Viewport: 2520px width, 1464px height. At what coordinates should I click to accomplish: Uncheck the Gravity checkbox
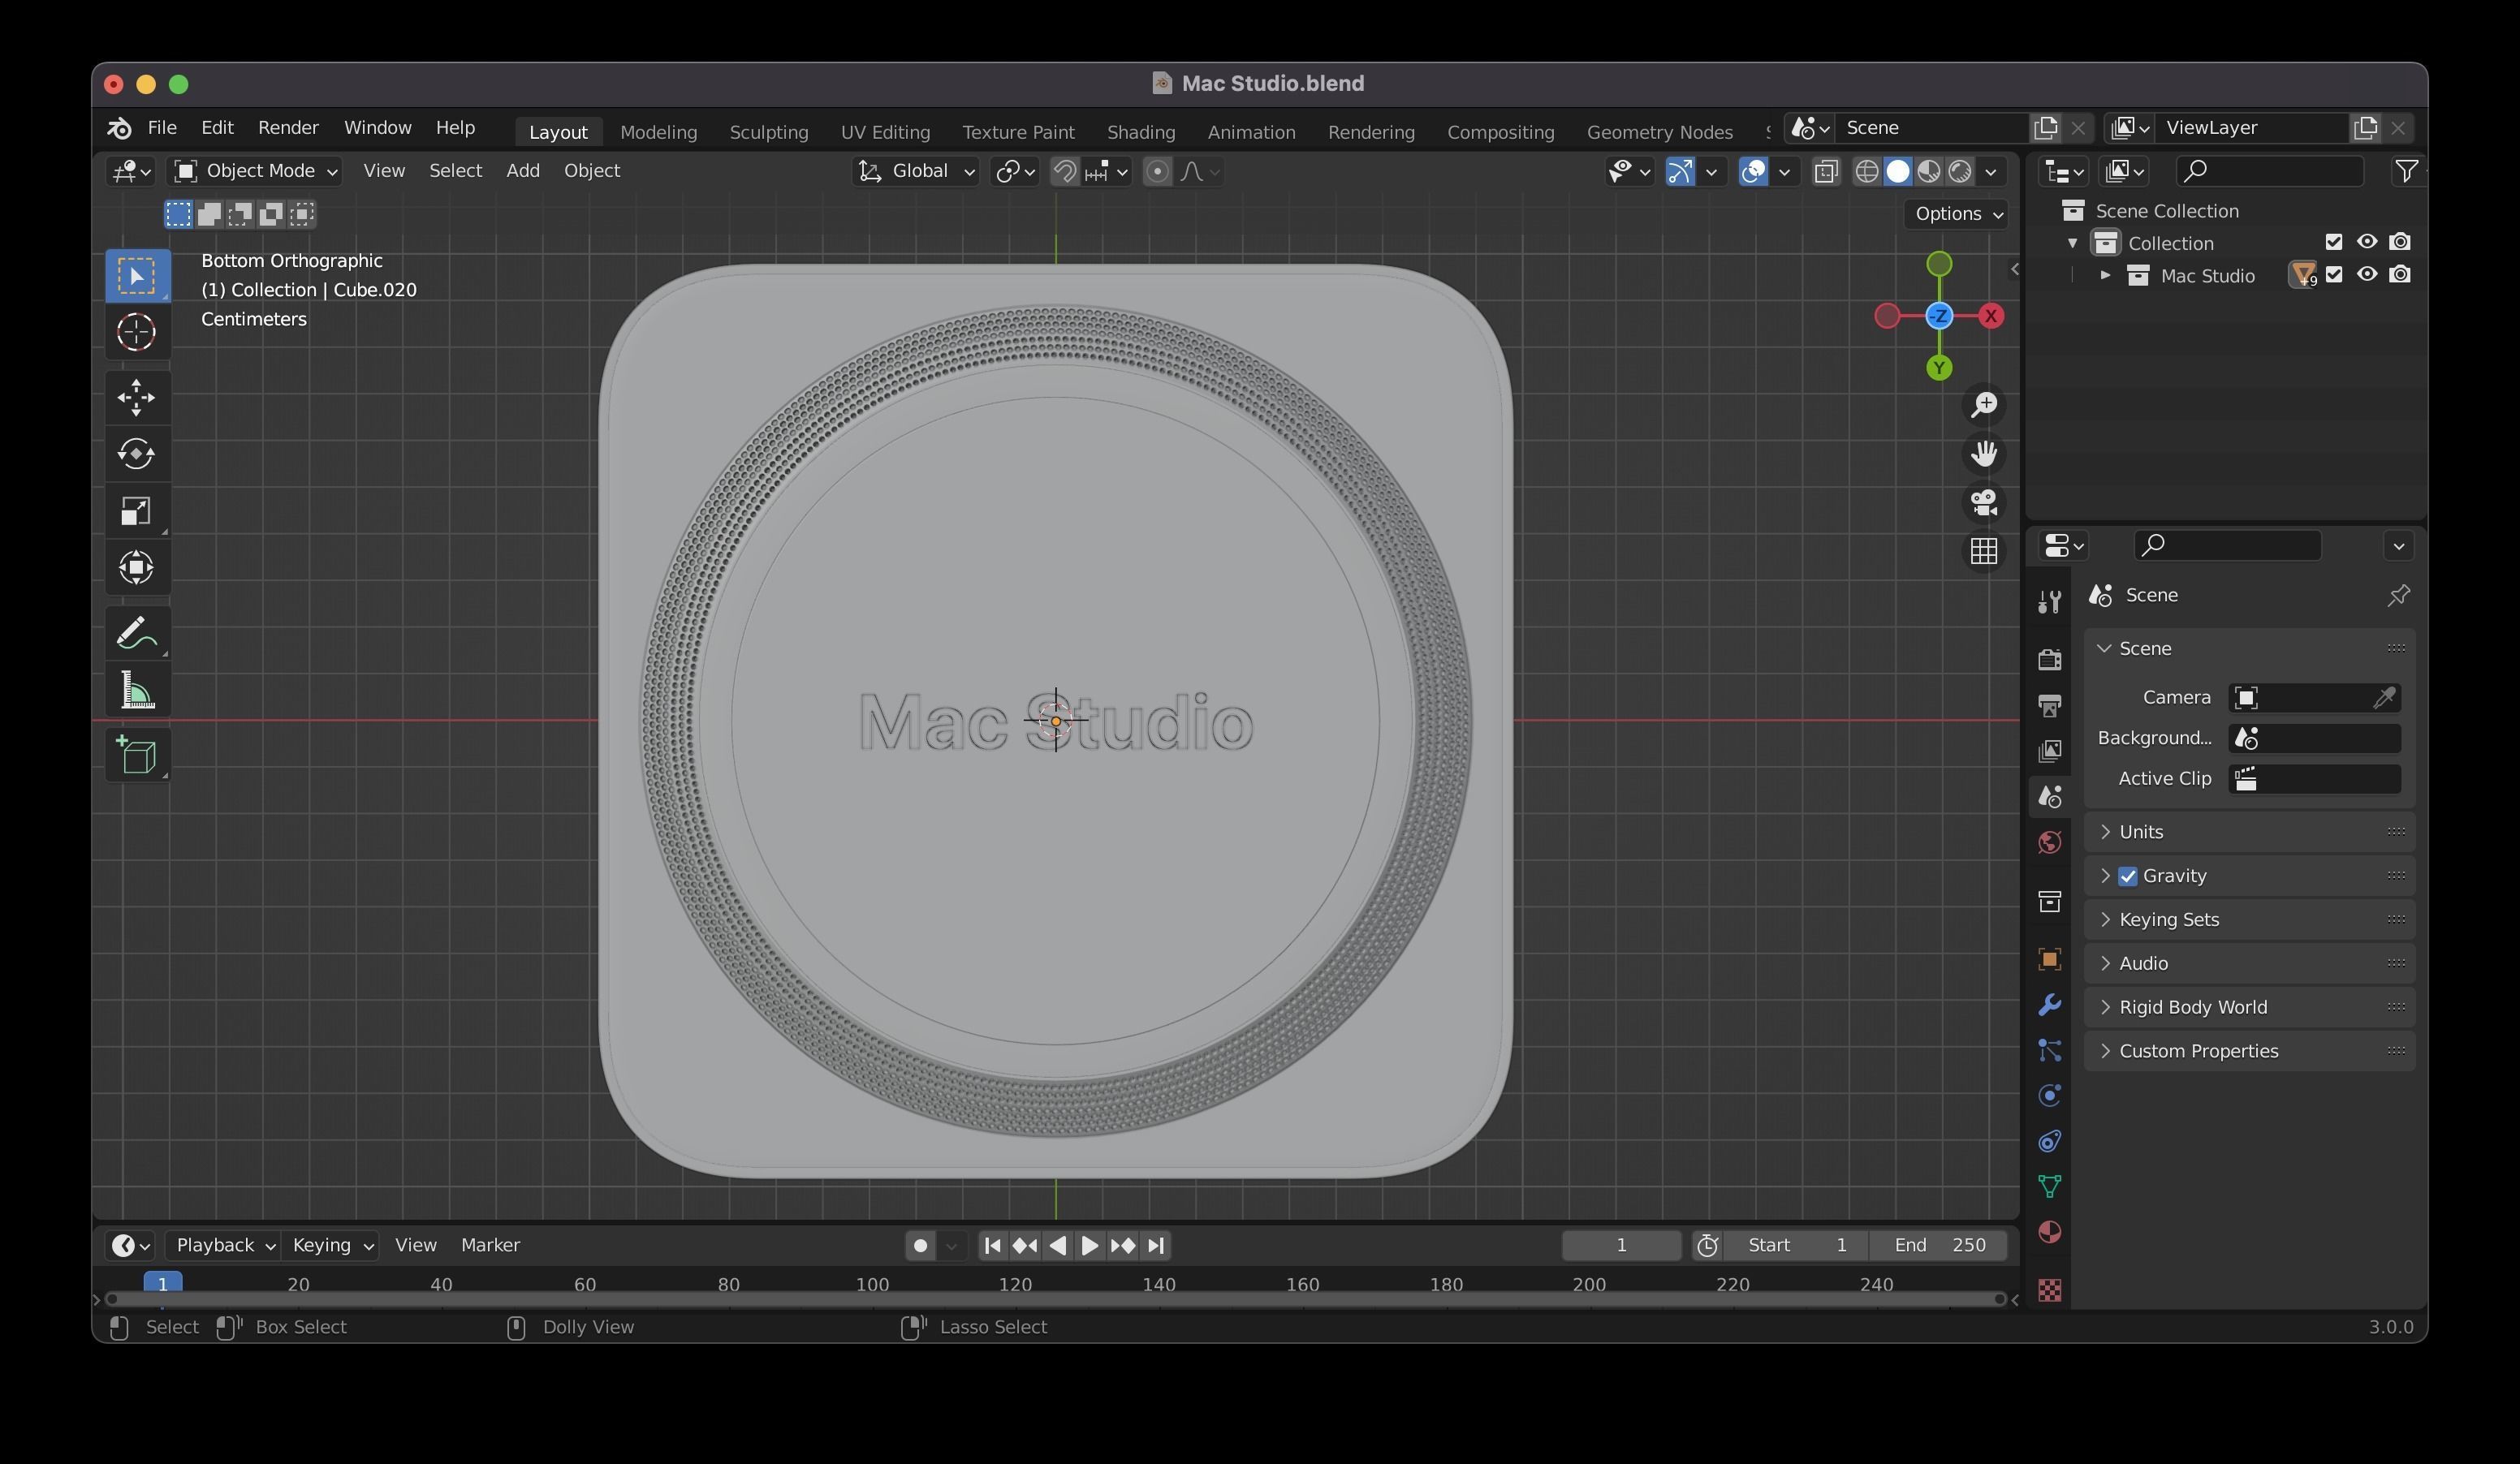coord(2128,876)
